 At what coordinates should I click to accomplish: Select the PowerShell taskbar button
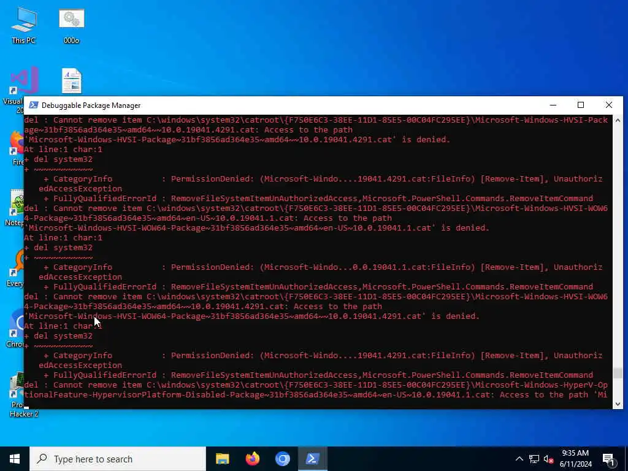tap(312, 459)
